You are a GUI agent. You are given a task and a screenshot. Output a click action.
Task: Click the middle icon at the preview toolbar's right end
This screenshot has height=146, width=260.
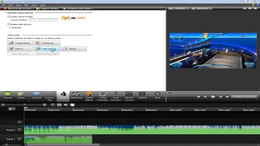250,9
